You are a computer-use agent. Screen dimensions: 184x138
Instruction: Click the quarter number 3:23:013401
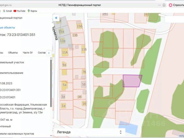pos(8,97)
